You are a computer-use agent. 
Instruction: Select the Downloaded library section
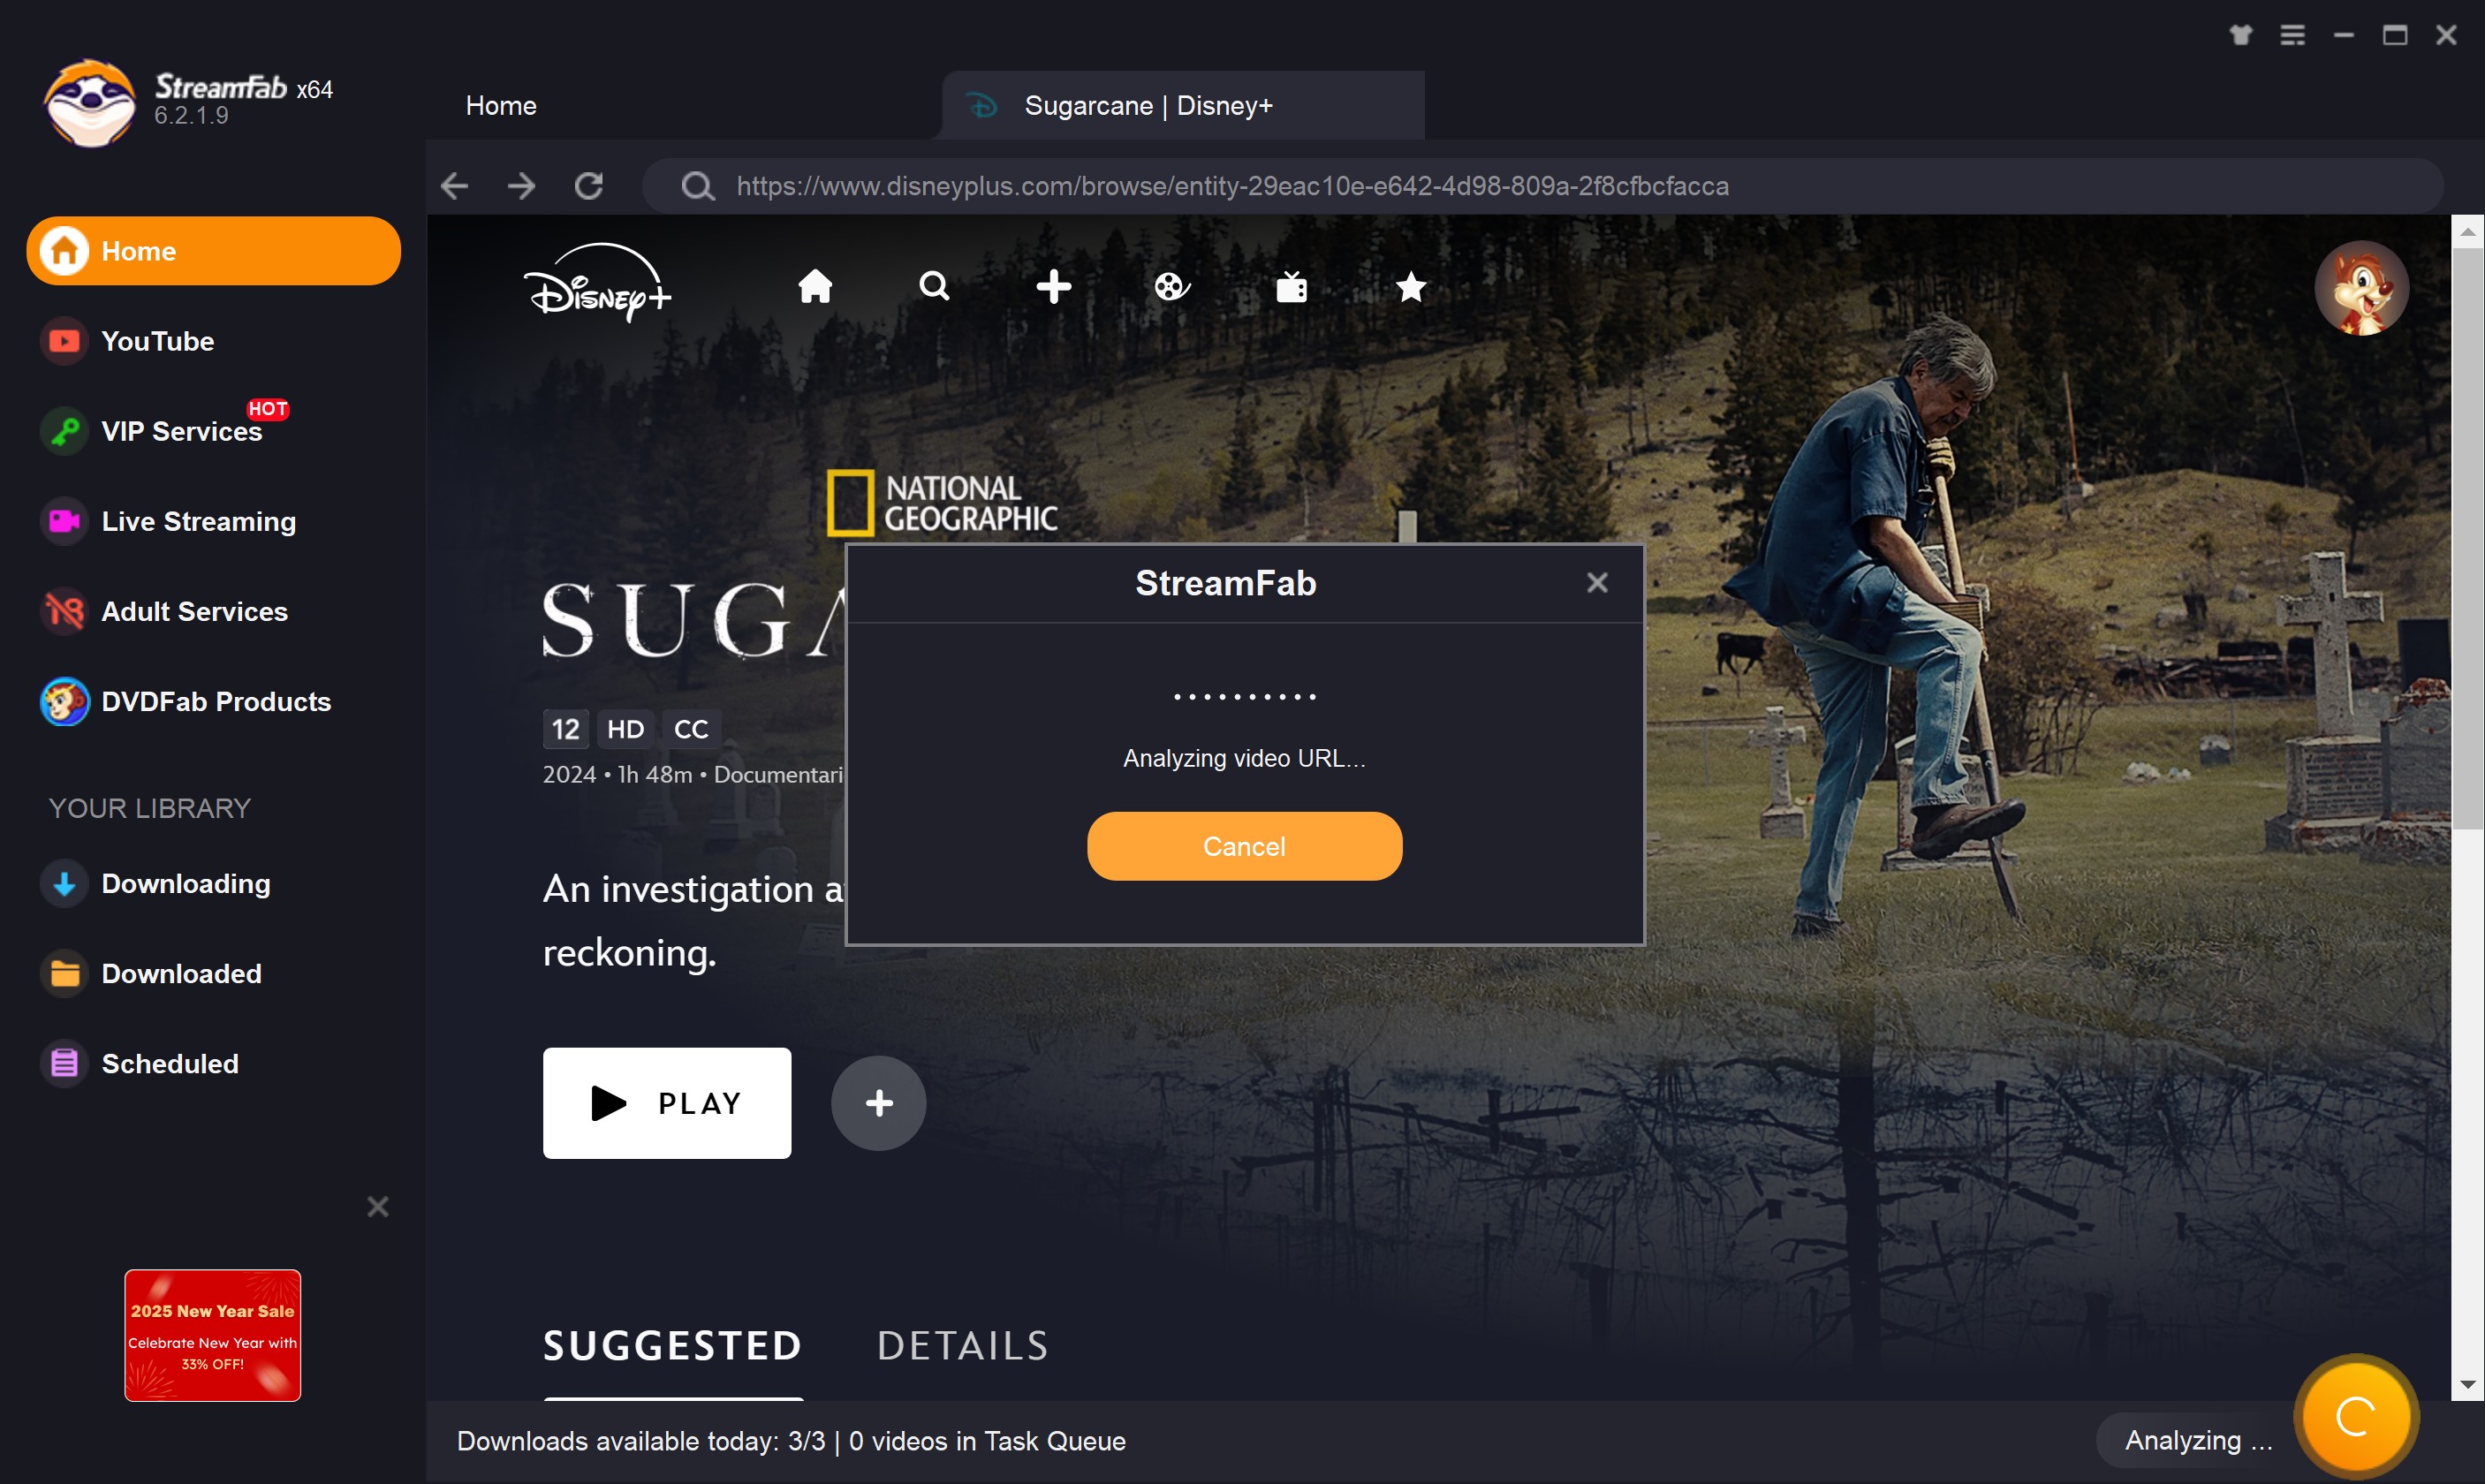(182, 973)
